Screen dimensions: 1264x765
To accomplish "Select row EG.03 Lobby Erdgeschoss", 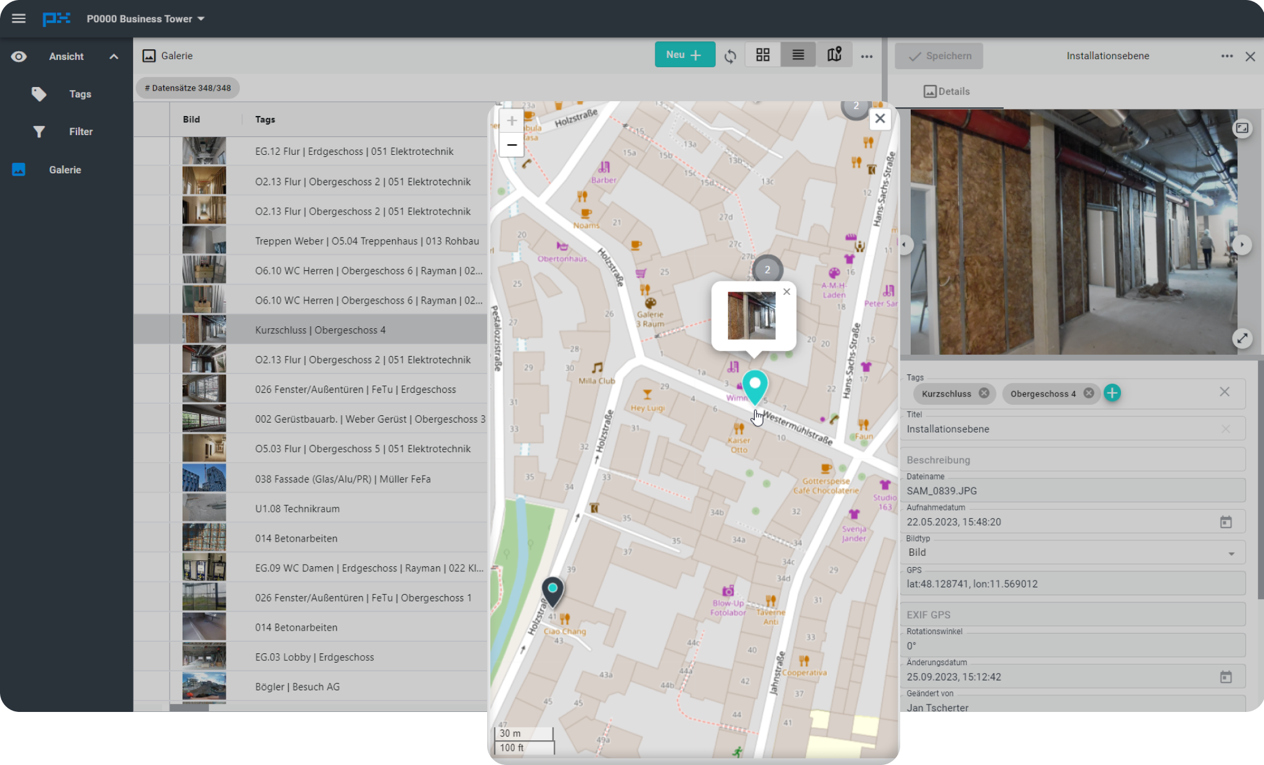I will pyautogui.click(x=310, y=657).
